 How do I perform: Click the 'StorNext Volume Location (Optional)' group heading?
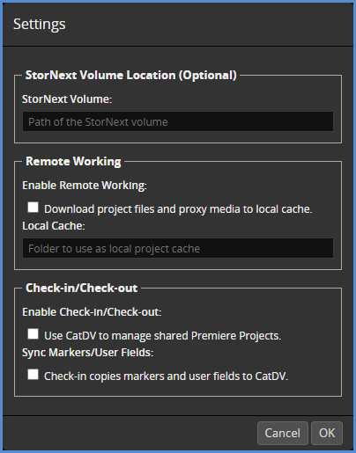[x=131, y=75]
